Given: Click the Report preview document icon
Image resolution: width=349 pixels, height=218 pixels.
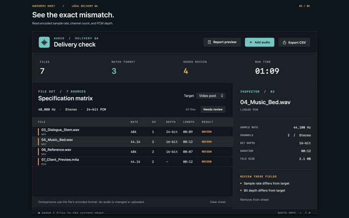Looking at the screenshot, I should (209, 42).
